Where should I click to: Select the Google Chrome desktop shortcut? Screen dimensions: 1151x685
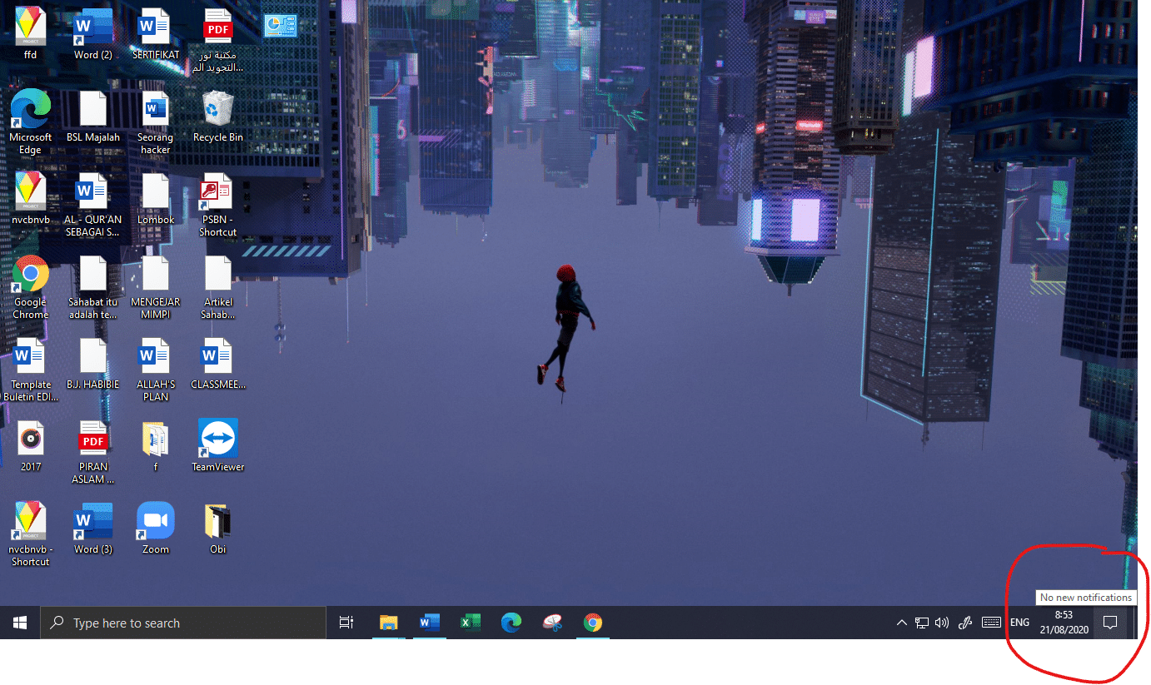(31, 287)
